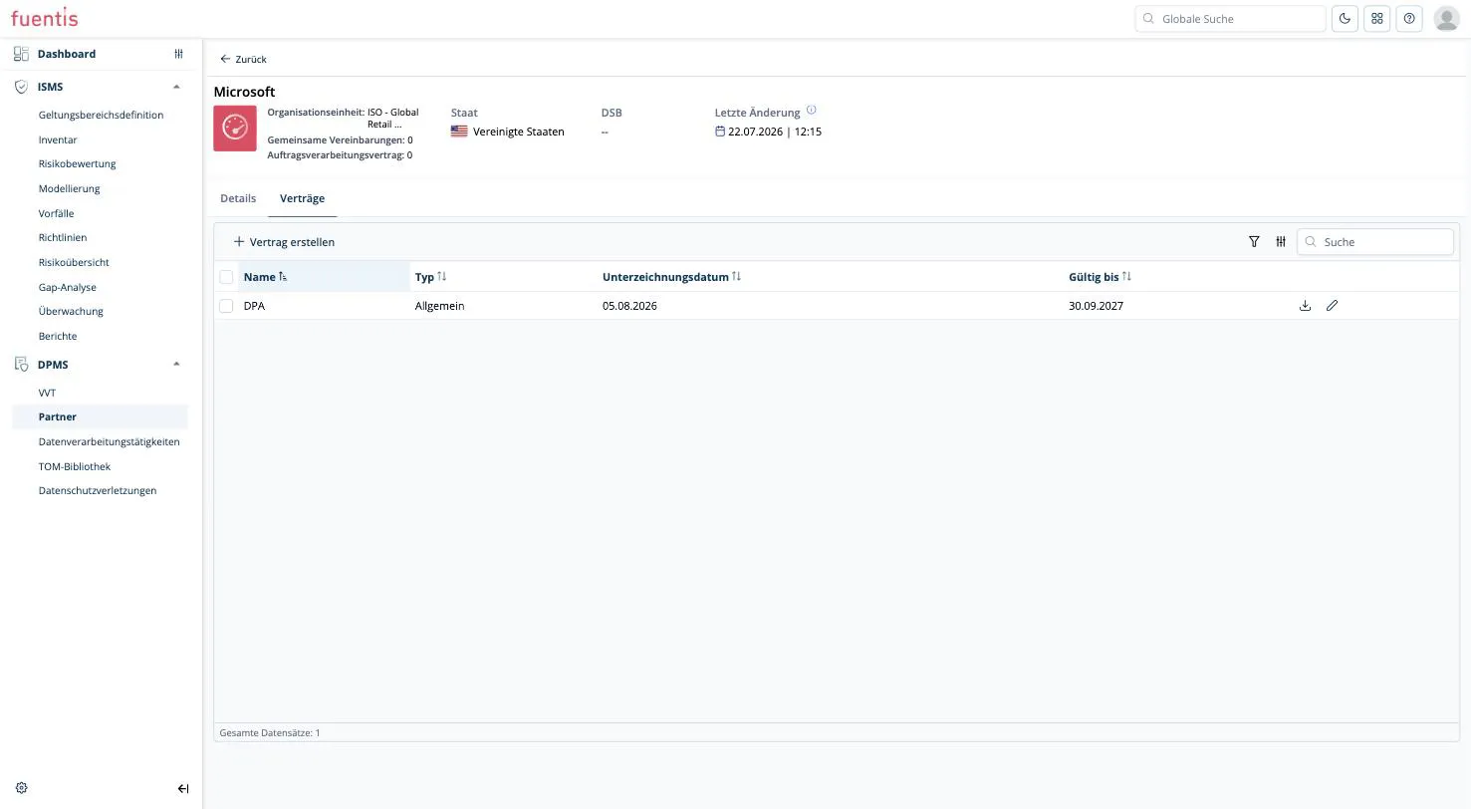Open Gap-Analyse in sidebar
Image resolution: width=1471 pixels, height=809 pixels.
[68, 287]
